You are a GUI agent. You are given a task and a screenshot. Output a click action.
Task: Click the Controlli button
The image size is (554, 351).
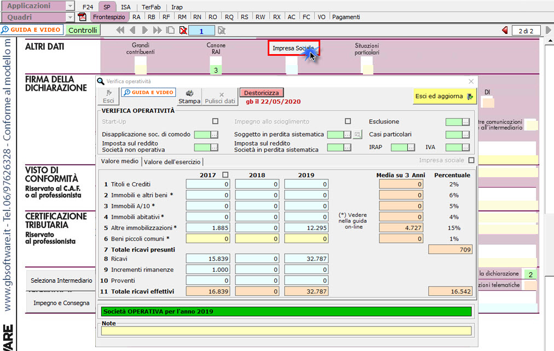[83, 30]
